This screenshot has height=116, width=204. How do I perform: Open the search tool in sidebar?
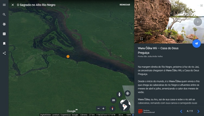tap(4, 14)
